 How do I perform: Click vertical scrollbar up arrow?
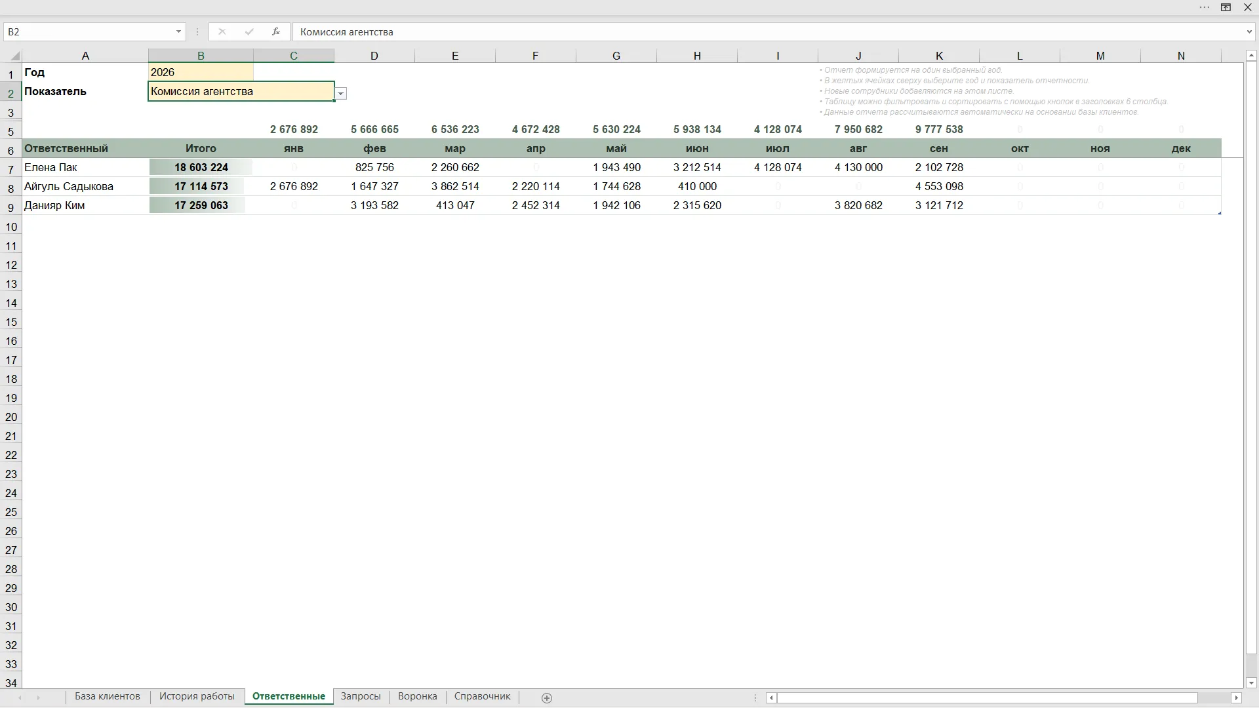(x=1251, y=56)
